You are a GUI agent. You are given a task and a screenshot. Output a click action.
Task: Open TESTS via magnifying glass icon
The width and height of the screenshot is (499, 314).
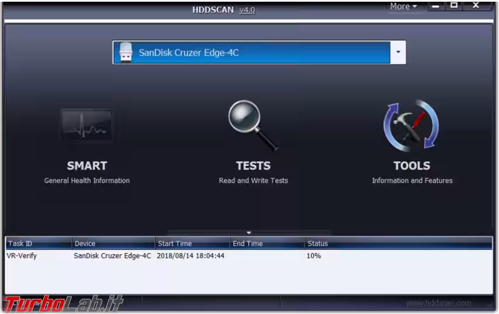(x=254, y=125)
